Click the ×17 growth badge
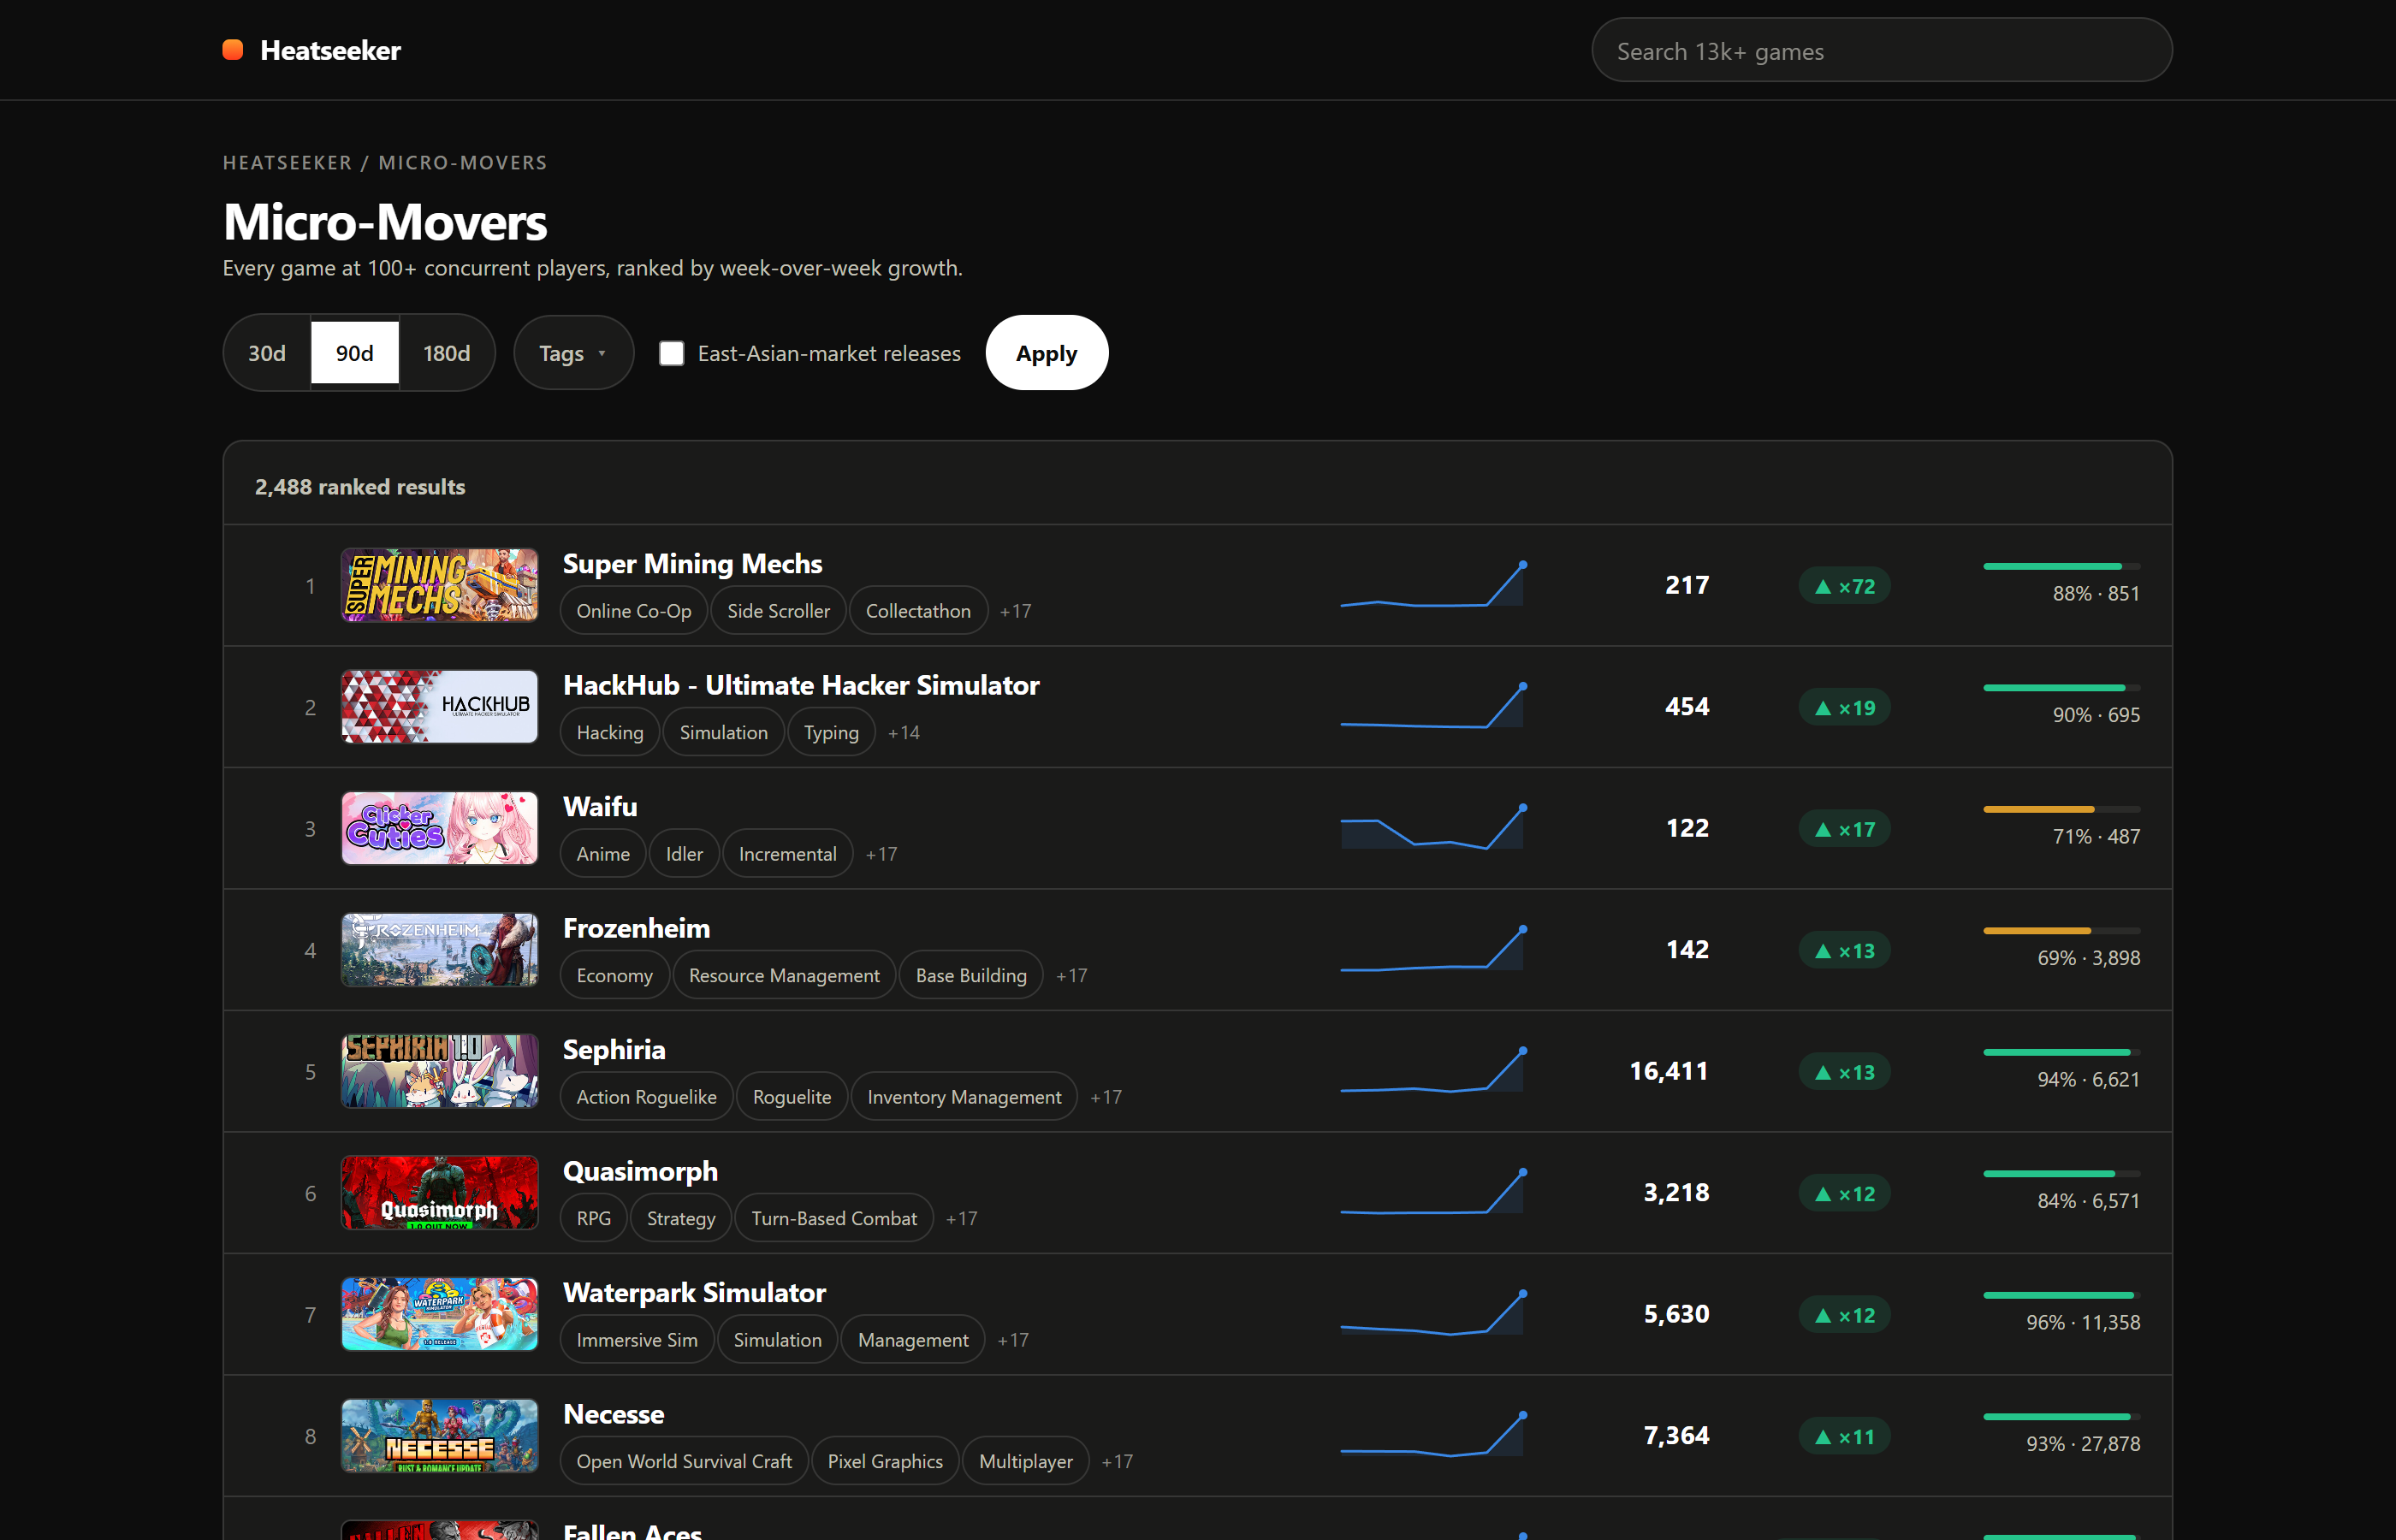Screen dimensions: 2396x1540 (1844, 829)
